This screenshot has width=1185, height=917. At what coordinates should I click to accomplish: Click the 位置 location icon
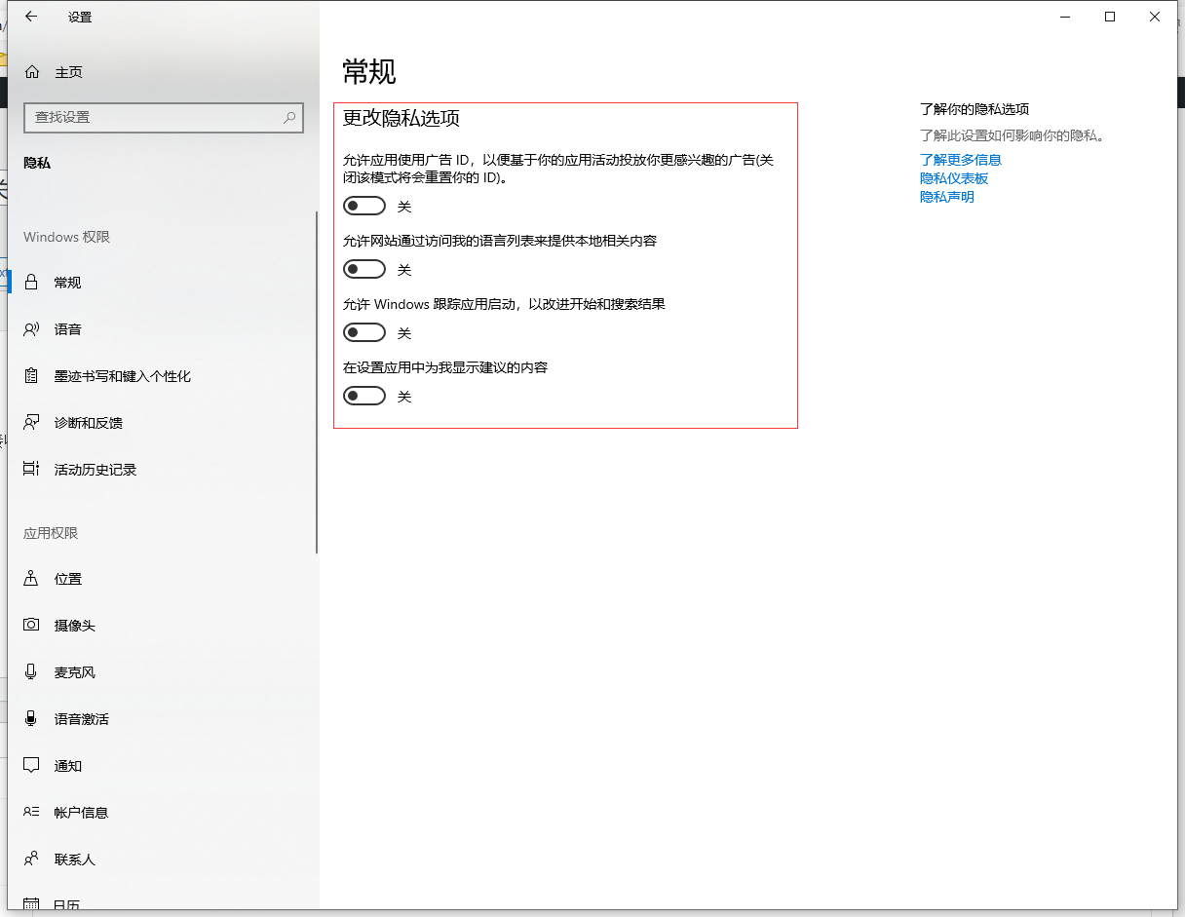[x=32, y=579]
